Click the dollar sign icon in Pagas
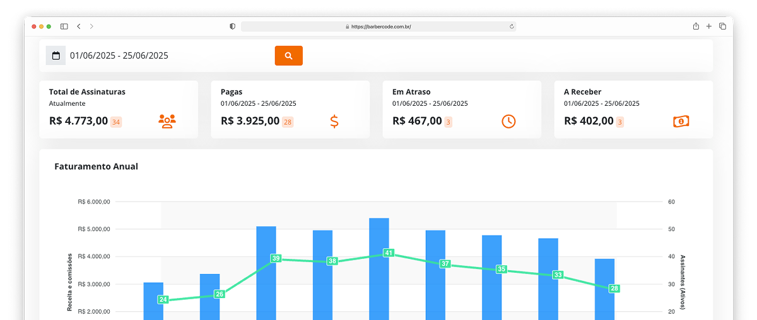 (334, 121)
